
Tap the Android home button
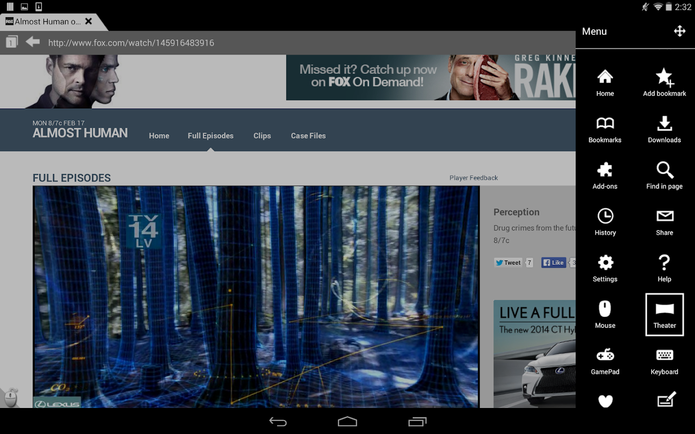pos(347,422)
